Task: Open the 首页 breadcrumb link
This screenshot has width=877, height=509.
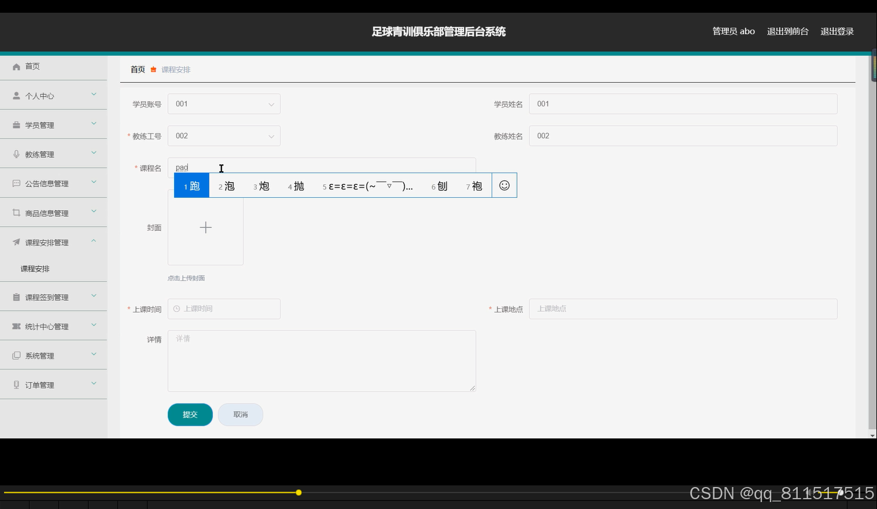Action: pyautogui.click(x=137, y=69)
